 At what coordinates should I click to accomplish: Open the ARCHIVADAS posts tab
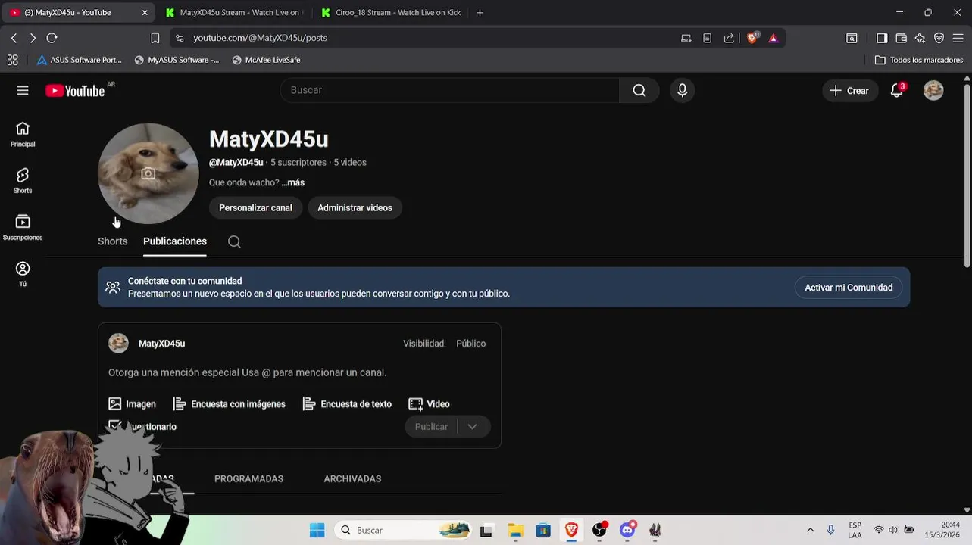click(x=352, y=479)
